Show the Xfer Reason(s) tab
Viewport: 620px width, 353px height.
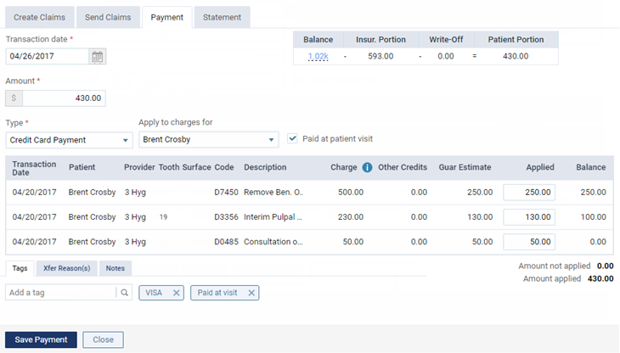pos(67,268)
